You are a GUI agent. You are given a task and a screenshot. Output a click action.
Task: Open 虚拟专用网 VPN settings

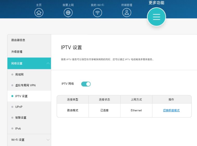click(25, 86)
